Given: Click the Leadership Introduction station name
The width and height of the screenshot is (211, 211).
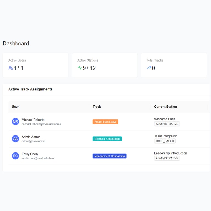Looking at the screenshot, I should pos(171,153).
